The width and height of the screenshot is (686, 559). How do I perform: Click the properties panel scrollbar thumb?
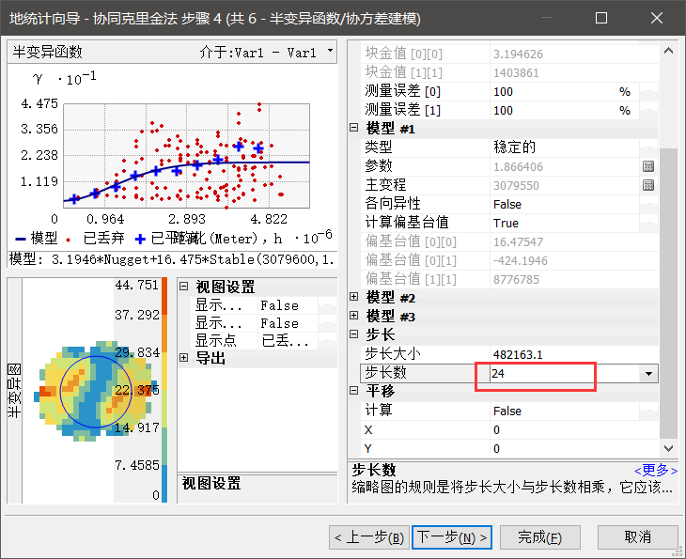668,293
